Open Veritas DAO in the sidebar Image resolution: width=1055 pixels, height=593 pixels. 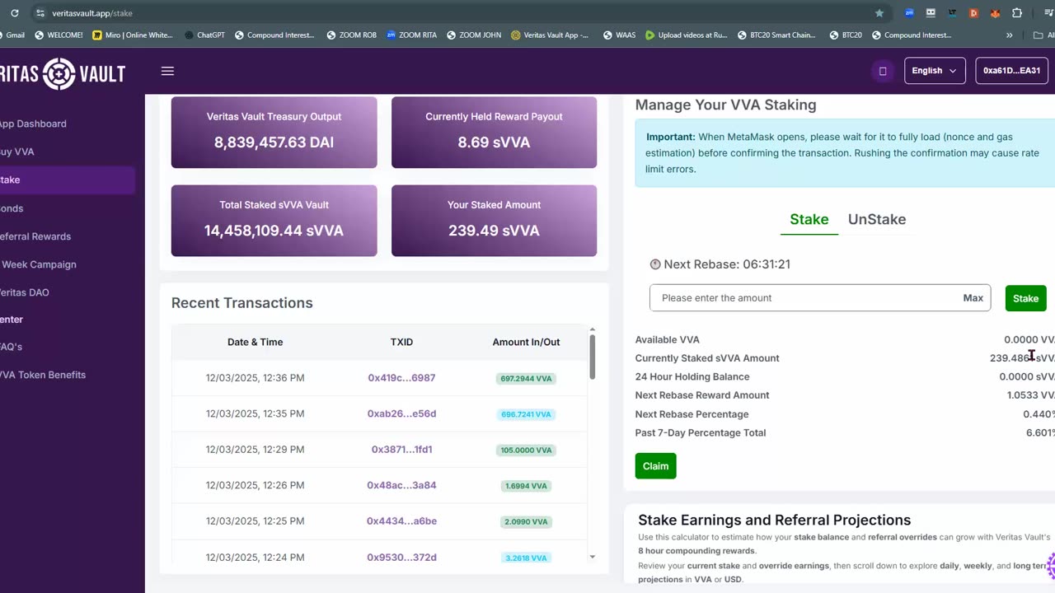[26, 292]
